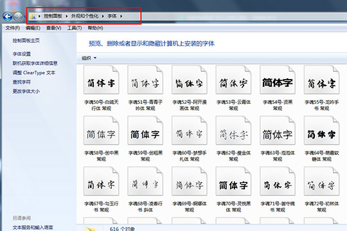Open 调整 ClearType 文本 link
This screenshot has width=347, height=231.
34,73
